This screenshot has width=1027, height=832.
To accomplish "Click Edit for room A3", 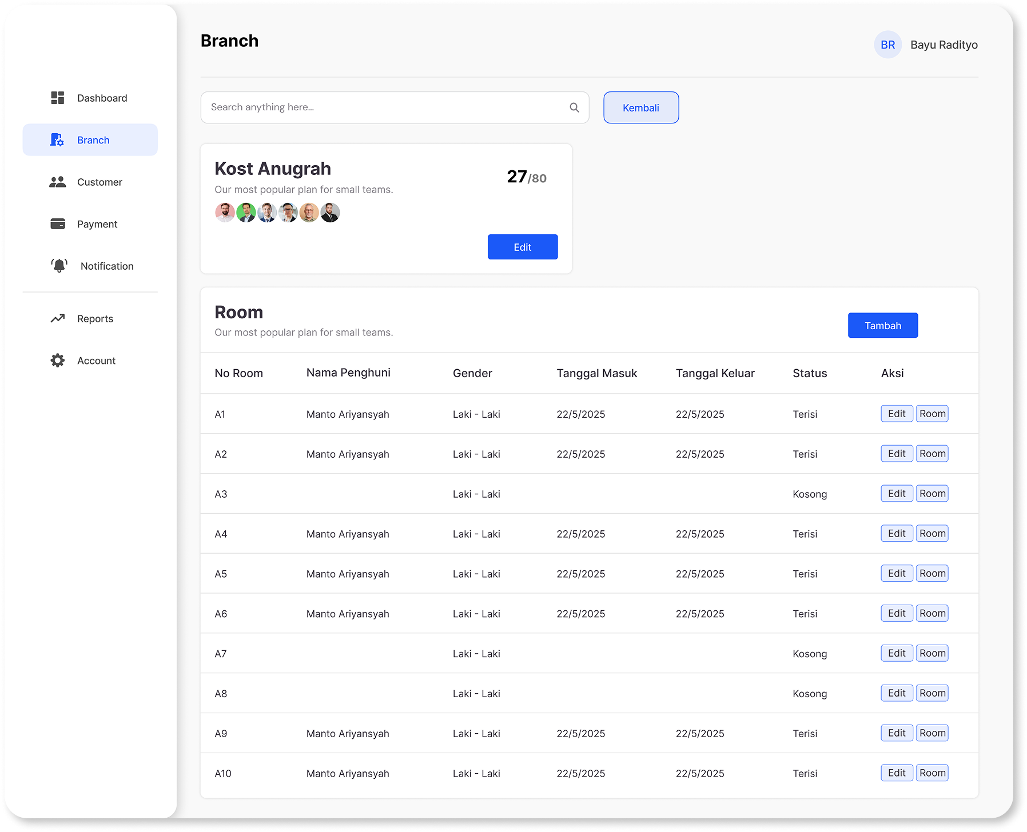I will pos(896,493).
